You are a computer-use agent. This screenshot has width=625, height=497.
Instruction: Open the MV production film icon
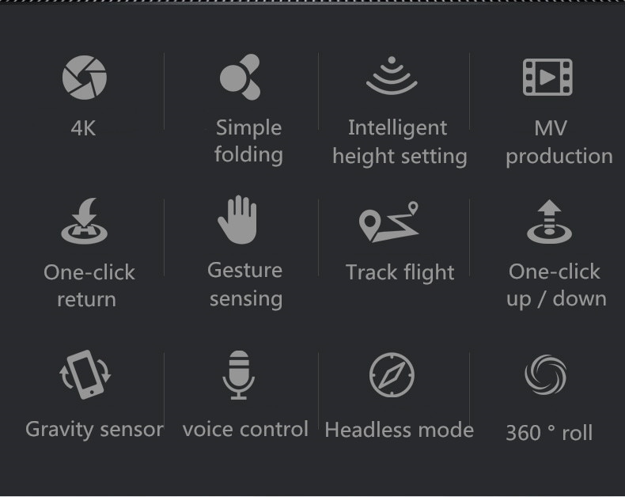[x=547, y=77]
